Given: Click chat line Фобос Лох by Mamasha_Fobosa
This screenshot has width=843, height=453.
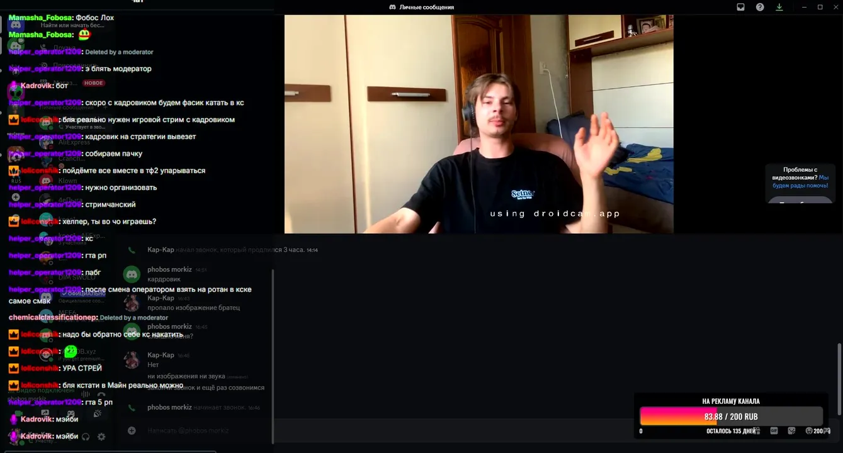Looking at the screenshot, I should click(62, 18).
